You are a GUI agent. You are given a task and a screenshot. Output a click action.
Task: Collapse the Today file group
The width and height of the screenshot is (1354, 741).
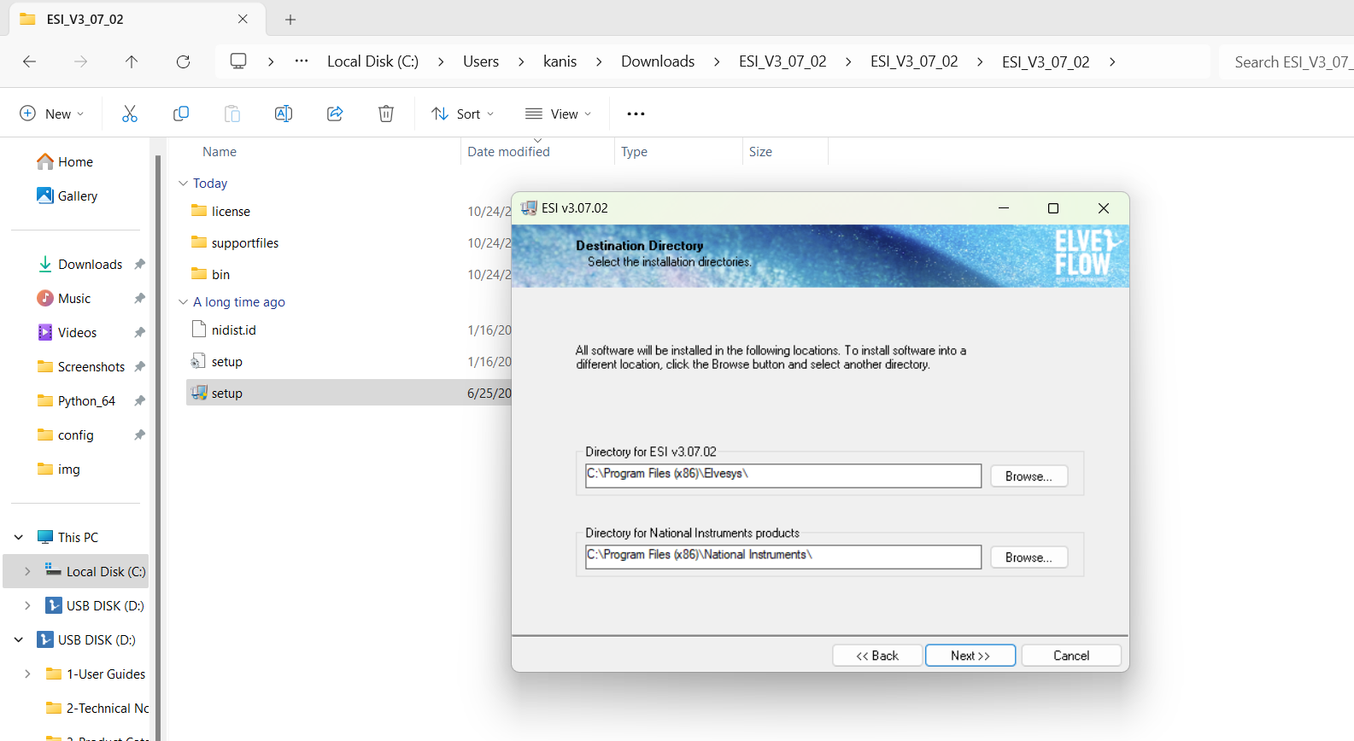click(183, 184)
